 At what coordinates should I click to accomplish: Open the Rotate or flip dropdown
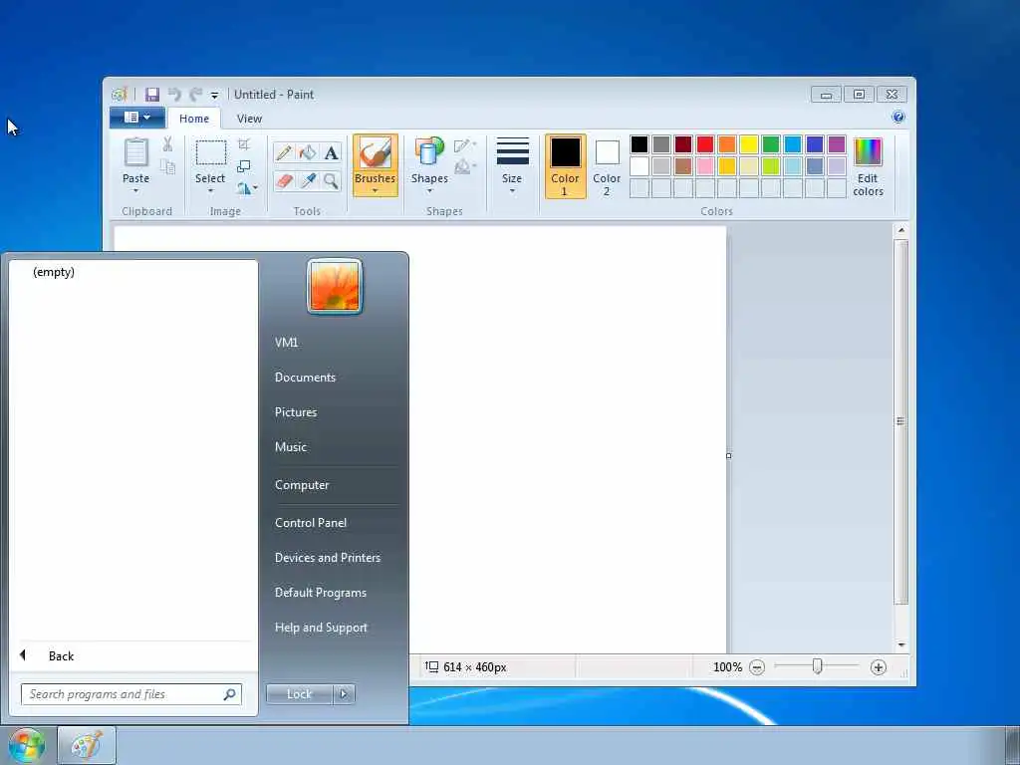coord(247,188)
